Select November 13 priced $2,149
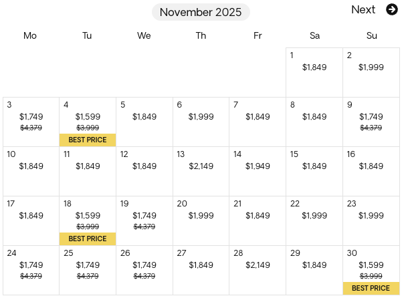Viewport: 402px width, 298px height. [201, 171]
